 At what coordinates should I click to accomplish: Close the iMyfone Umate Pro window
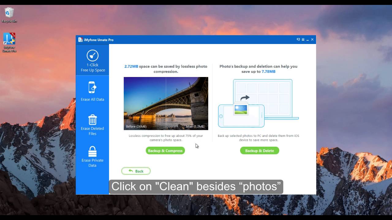pos(312,39)
